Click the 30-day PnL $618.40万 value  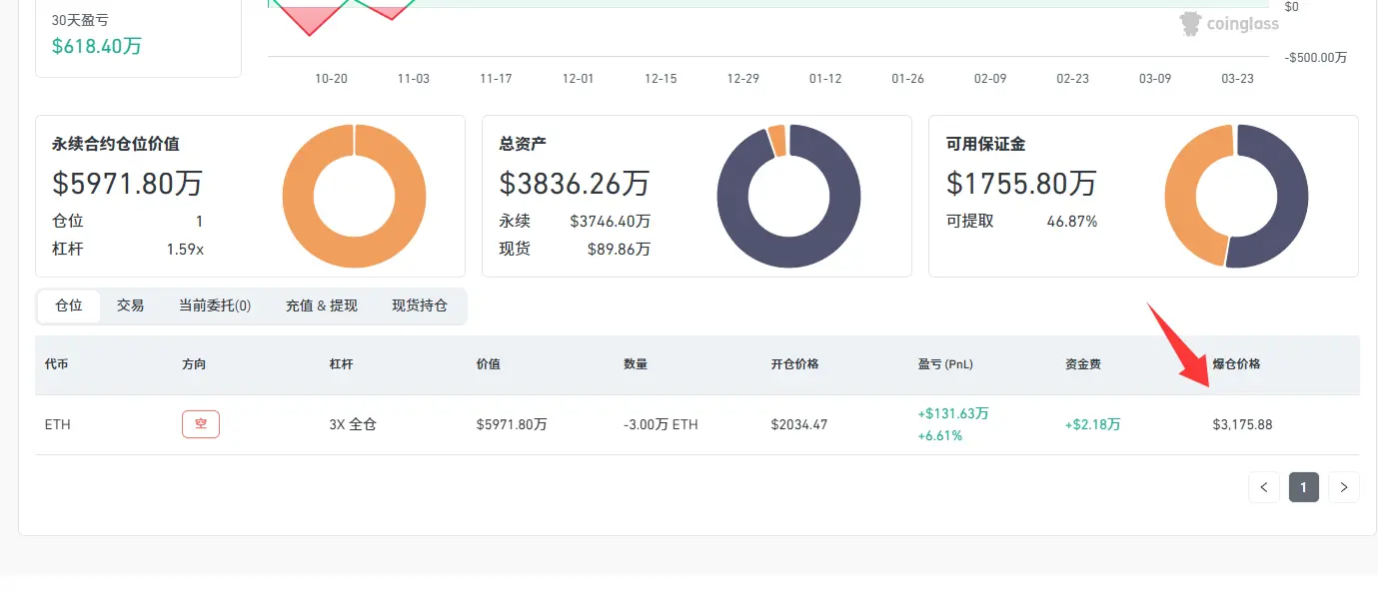pos(97,45)
